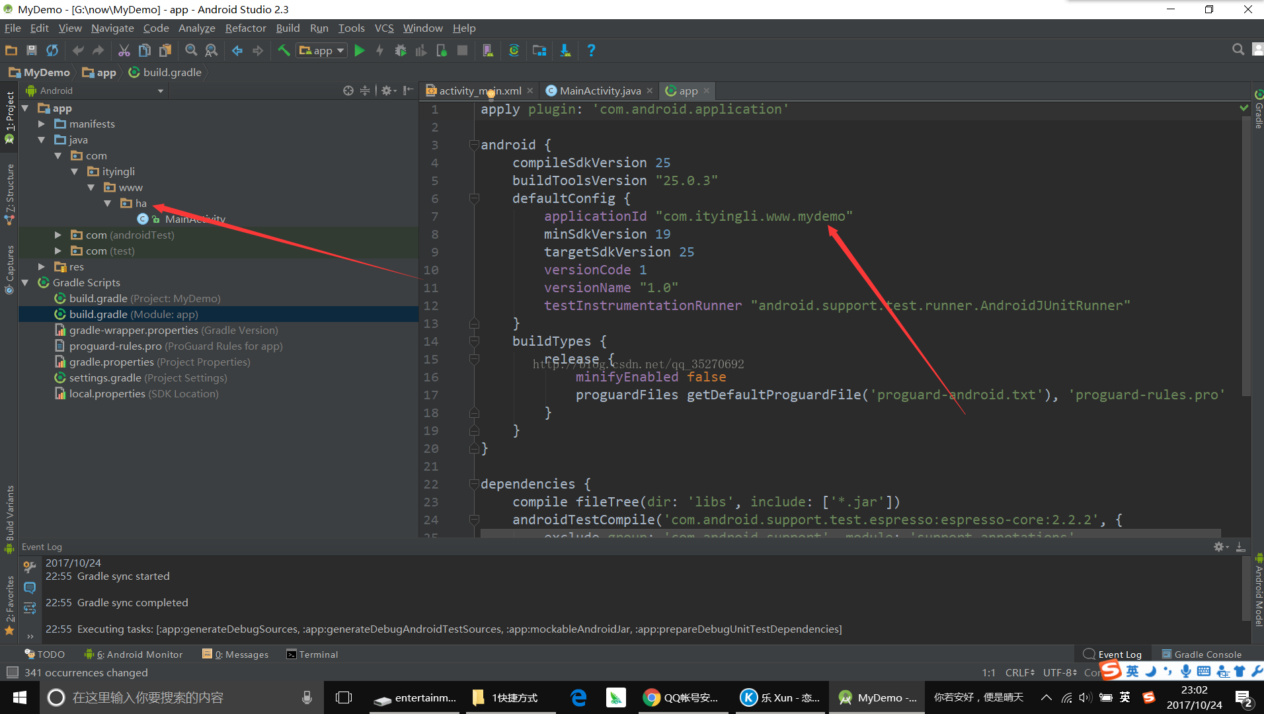1264x714 pixels.
Task: Open Terminal tool window
Action: [x=312, y=654]
